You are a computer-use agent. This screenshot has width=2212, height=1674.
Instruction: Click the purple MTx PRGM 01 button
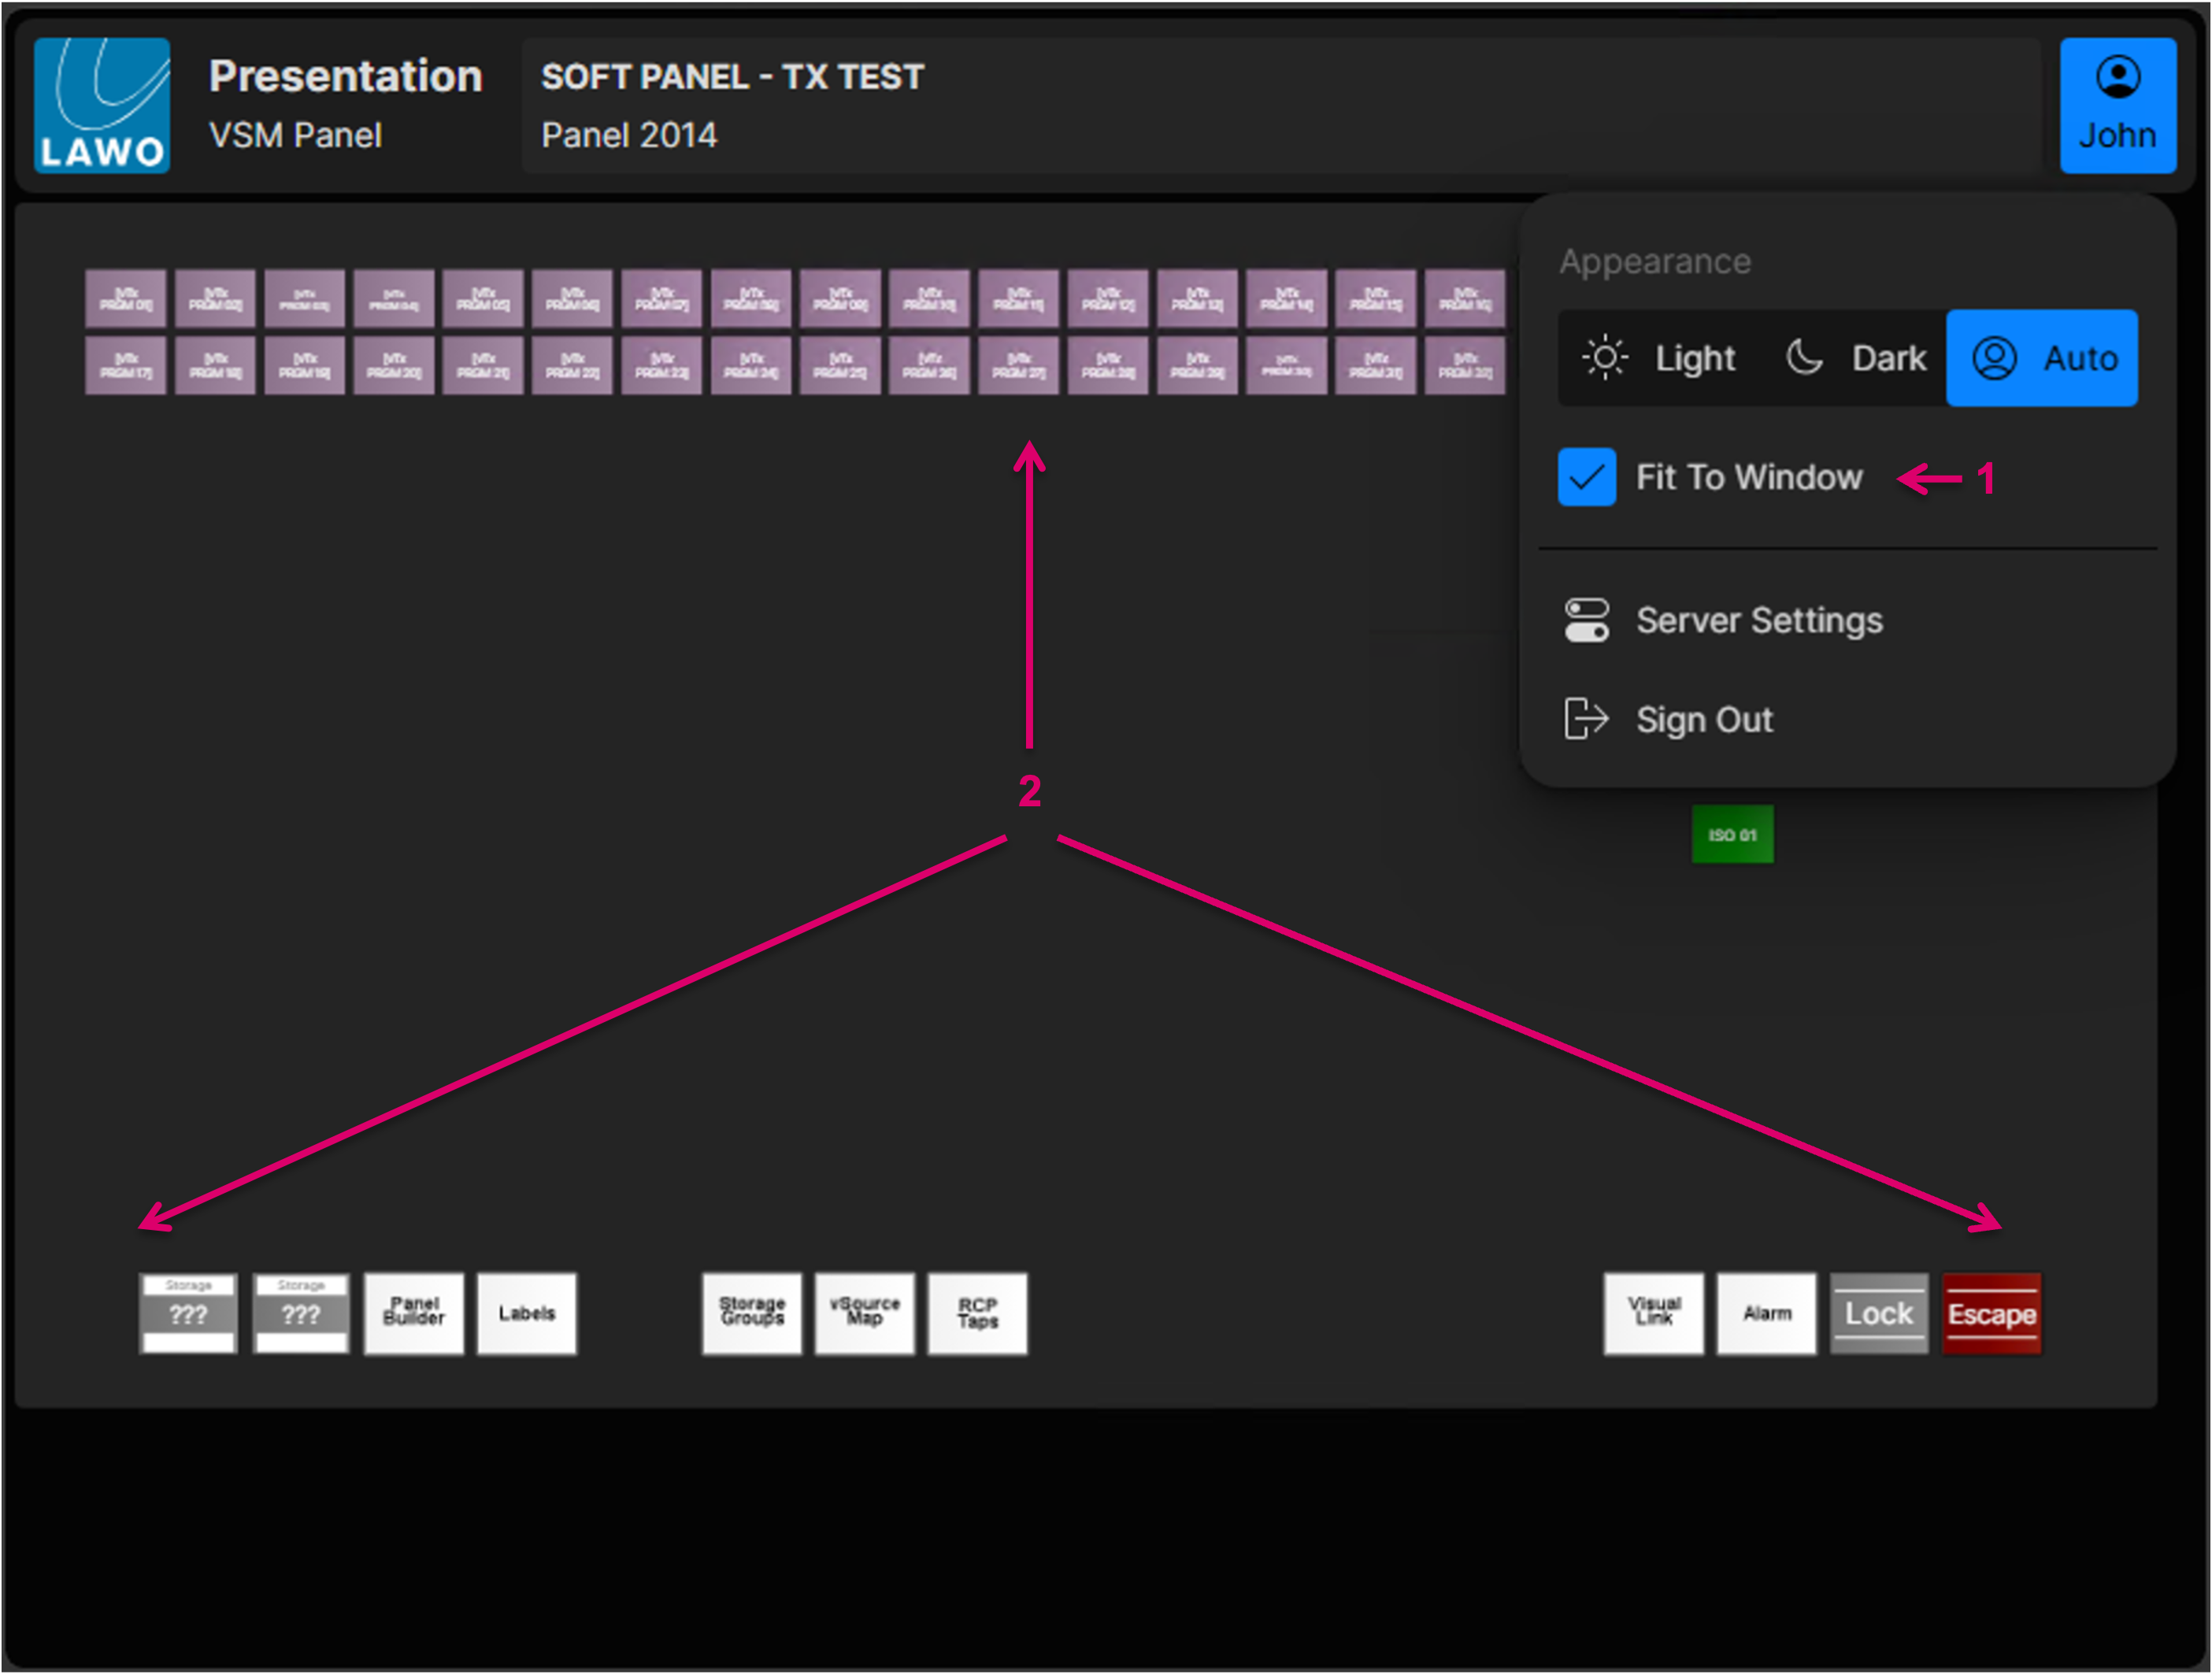[125, 298]
